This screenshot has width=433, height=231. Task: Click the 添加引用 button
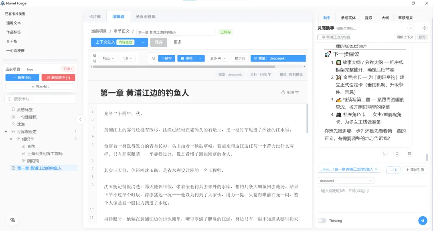click(x=415, y=170)
